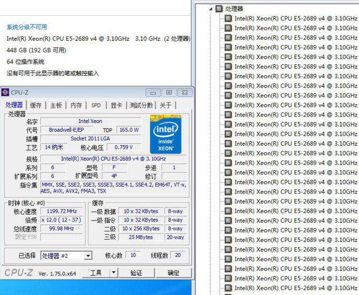Close the CPU-Z window

click(185, 93)
